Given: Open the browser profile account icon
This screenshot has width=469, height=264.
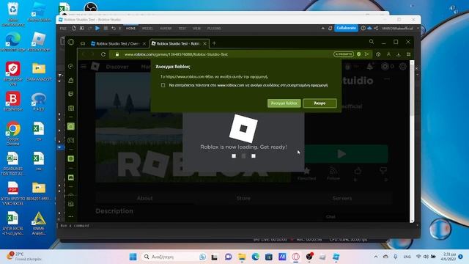Looking at the screenshot, I should 388,54.
